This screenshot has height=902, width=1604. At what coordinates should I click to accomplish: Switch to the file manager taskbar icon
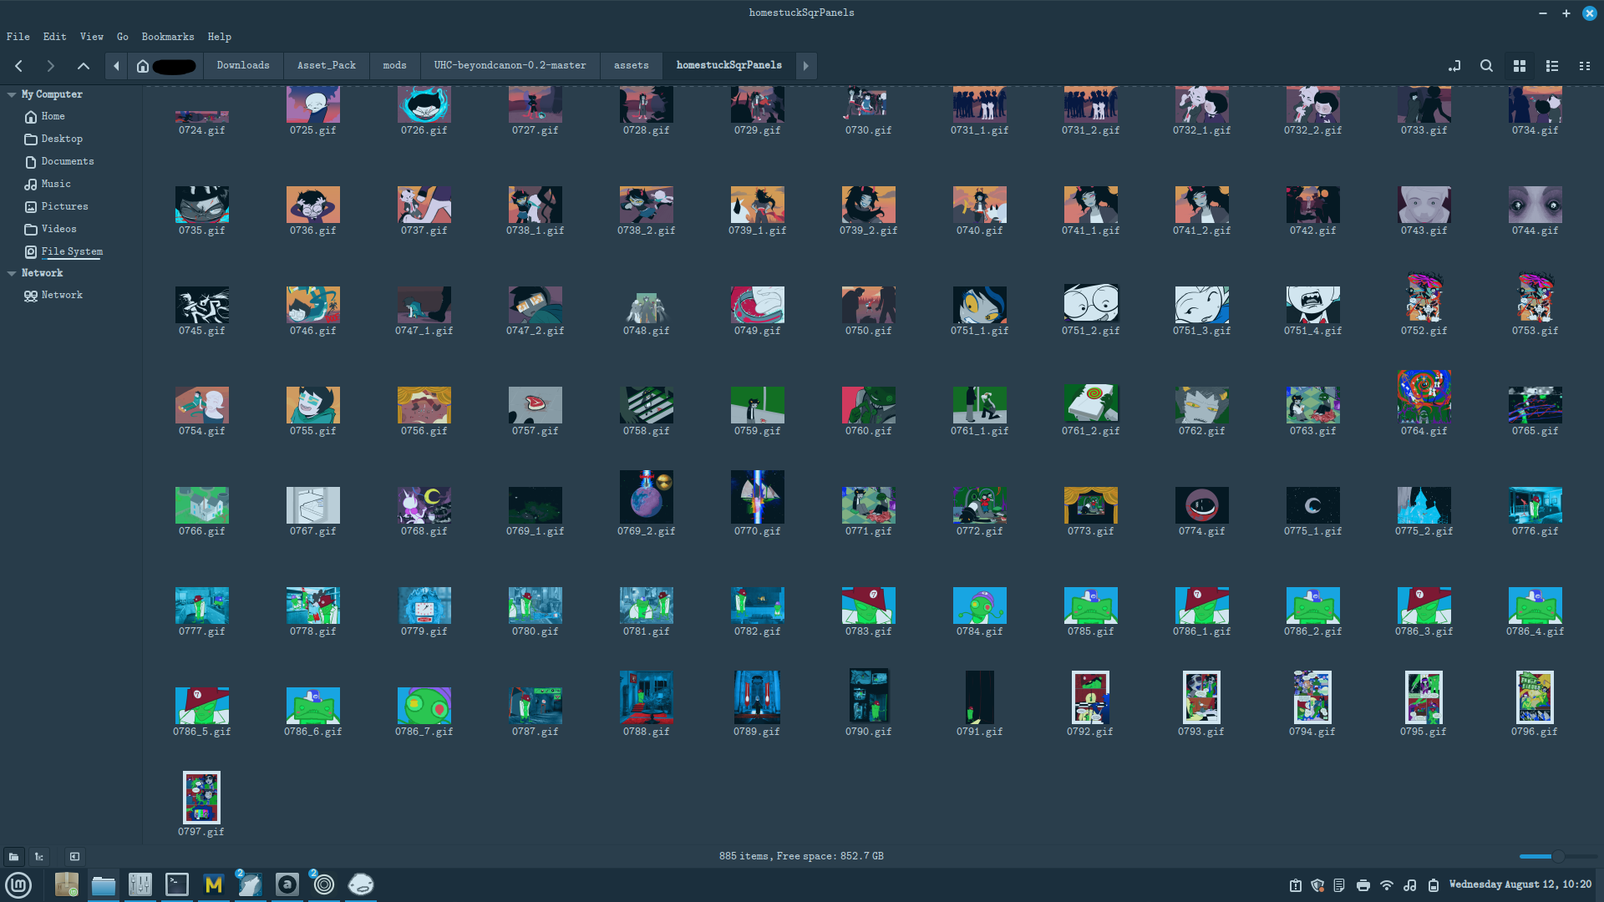coord(104,884)
